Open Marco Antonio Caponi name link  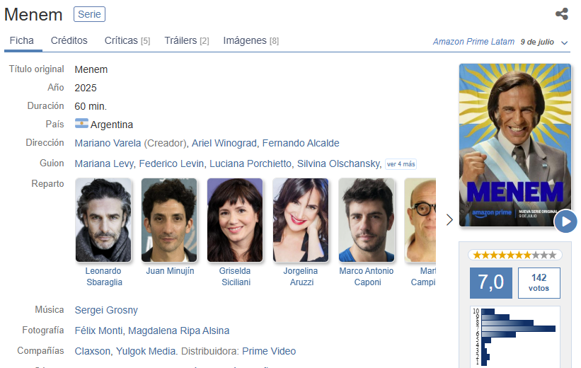coord(367,277)
